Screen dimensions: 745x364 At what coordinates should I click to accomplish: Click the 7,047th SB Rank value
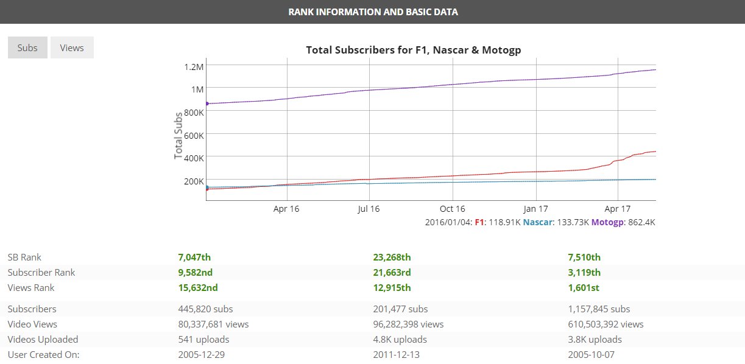tap(194, 257)
